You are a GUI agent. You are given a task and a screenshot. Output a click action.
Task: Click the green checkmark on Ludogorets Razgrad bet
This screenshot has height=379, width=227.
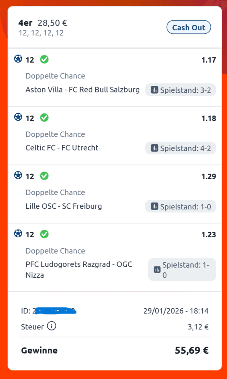click(x=44, y=234)
